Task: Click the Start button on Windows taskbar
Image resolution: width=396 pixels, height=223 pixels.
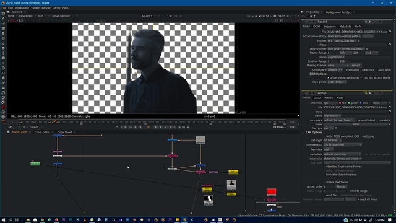Action: point(3,220)
